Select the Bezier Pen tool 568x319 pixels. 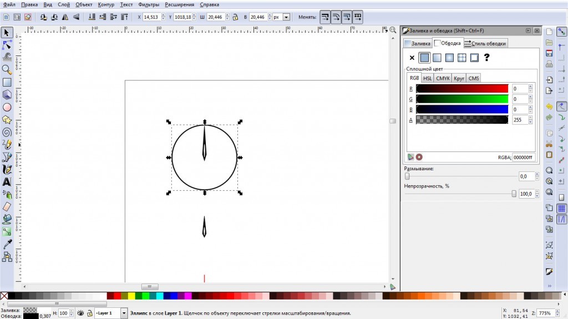[7, 157]
